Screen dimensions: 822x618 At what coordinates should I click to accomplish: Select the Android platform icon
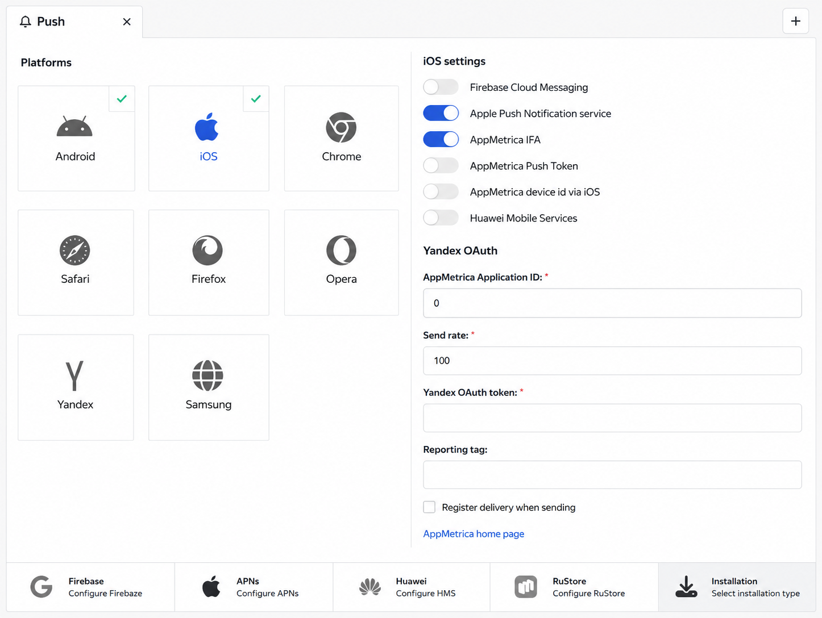(x=74, y=126)
